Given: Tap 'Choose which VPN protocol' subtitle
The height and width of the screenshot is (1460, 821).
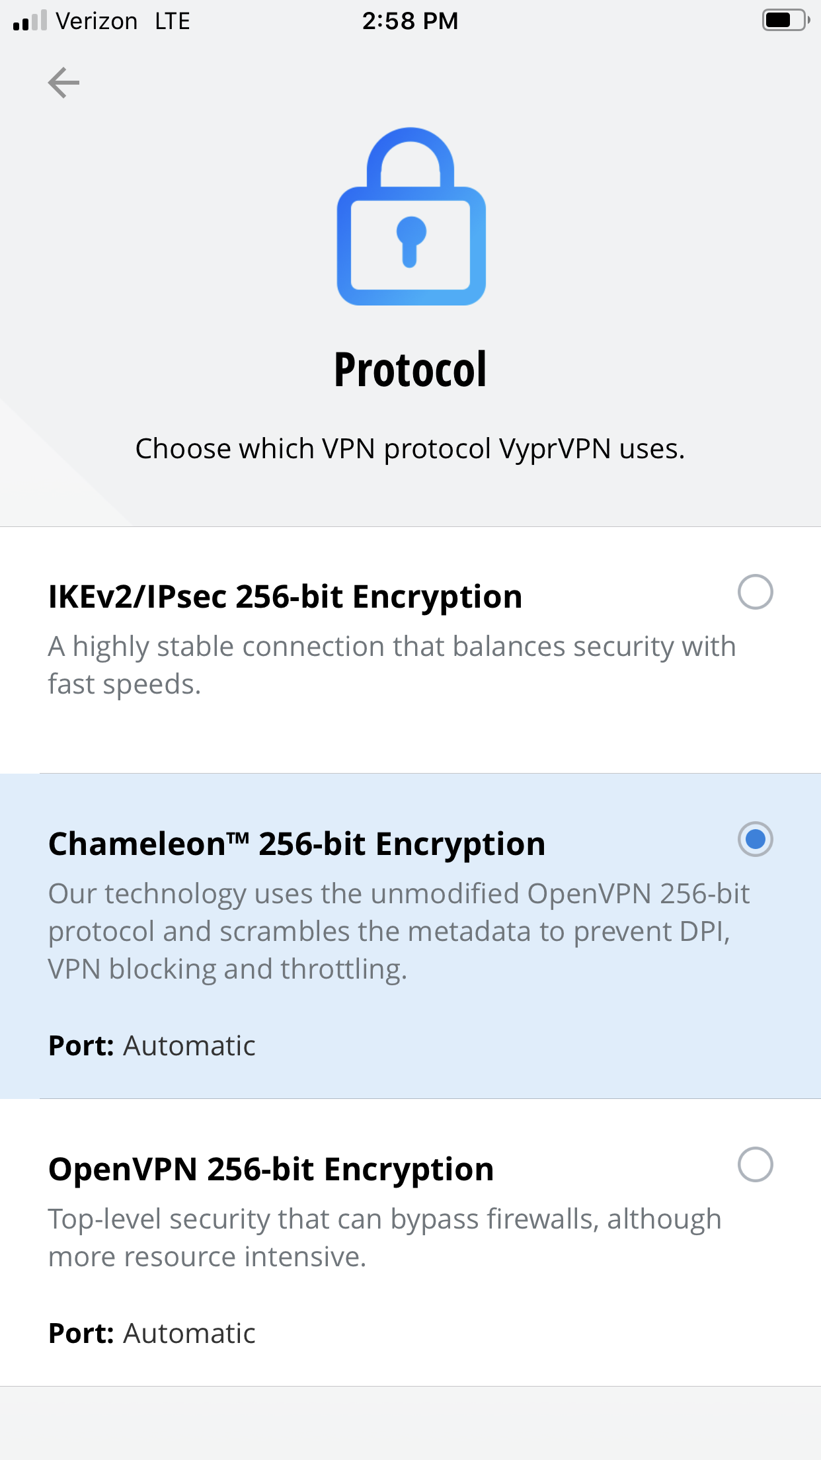Looking at the screenshot, I should coord(410,449).
